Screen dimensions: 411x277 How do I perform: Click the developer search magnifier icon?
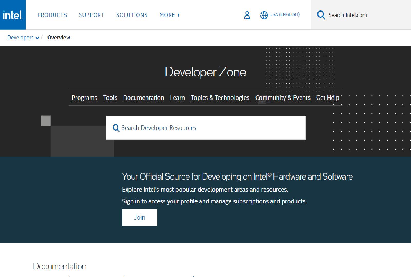click(x=116, y=128)
